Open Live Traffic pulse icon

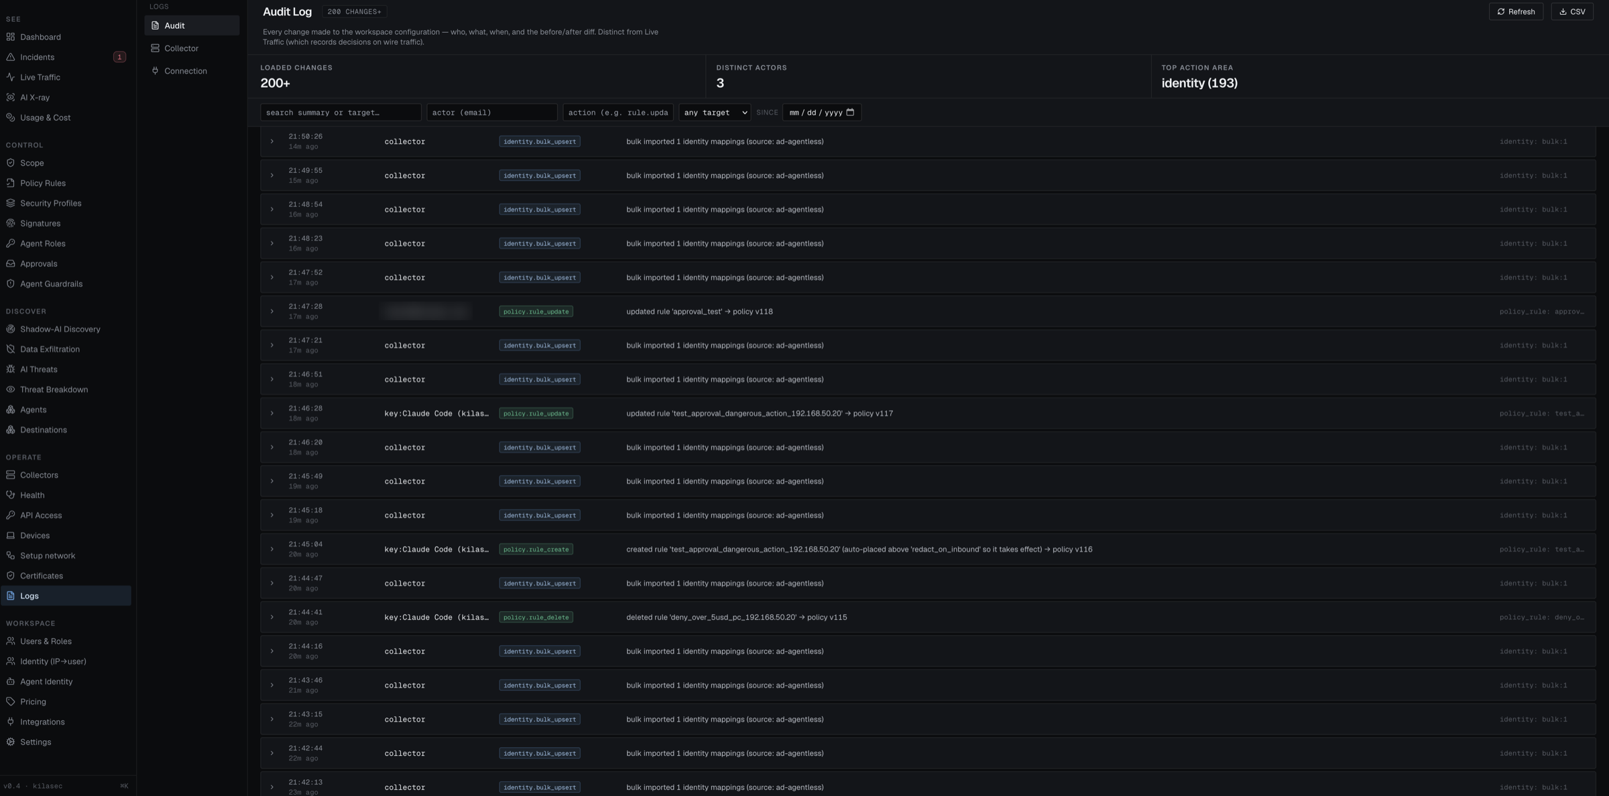click(11, 77)
